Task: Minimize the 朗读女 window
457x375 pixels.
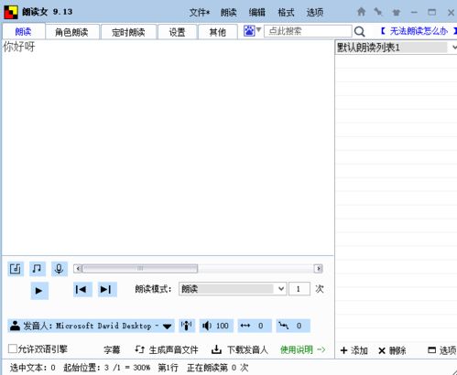Action: (x=414, y=13)
